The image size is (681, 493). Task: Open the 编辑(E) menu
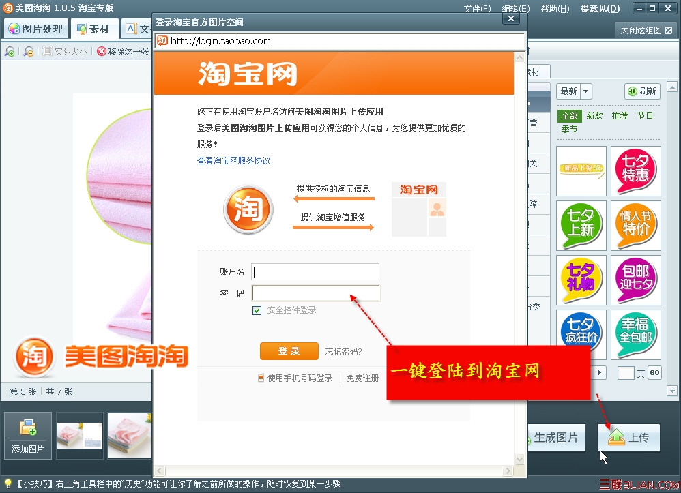tap(516, 8)
